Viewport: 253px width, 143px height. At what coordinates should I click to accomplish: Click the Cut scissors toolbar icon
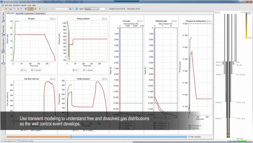tap(18, 9)
